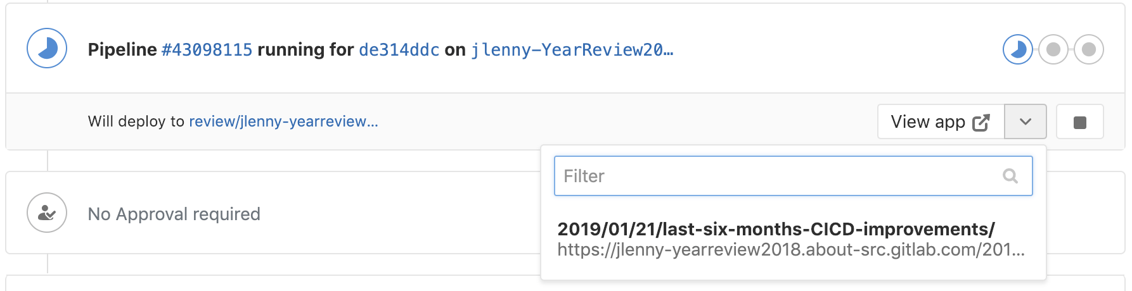Click the magnifier icon in the Filter field

tap(1010, 176)
